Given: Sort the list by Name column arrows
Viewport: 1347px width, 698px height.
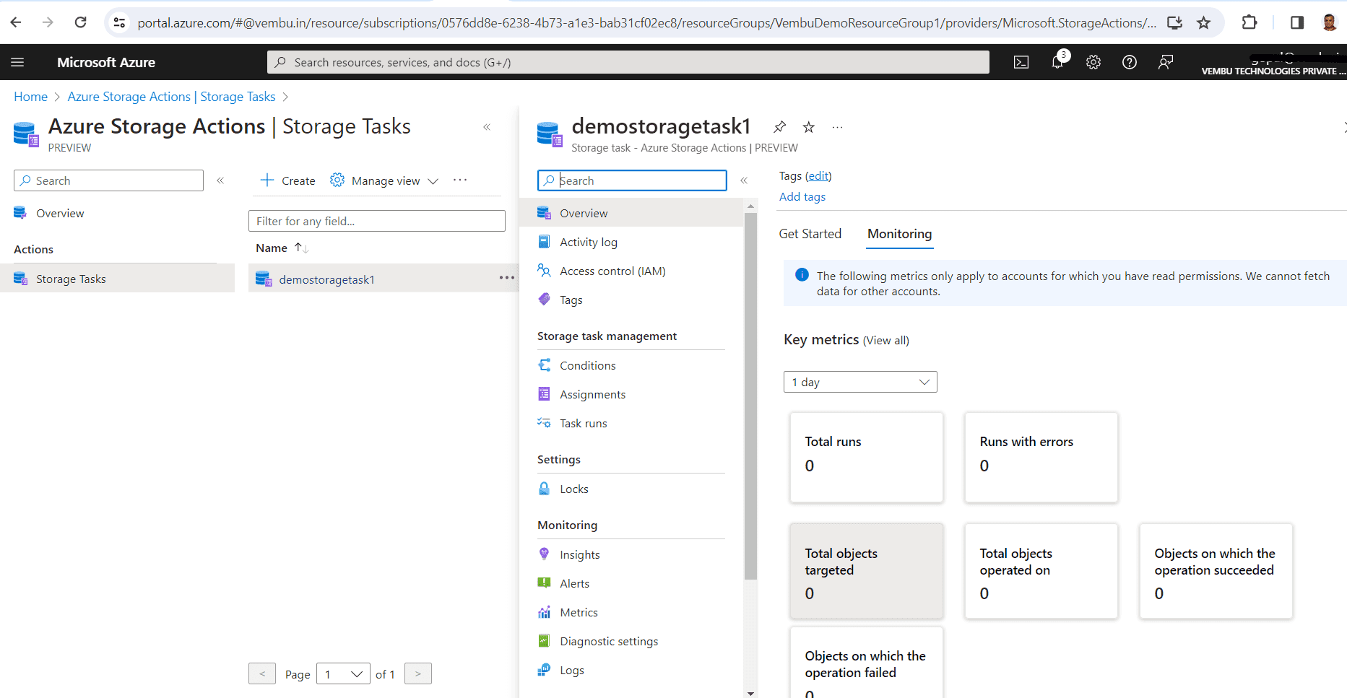Looking at the screenshot, I should click(301, 248).
